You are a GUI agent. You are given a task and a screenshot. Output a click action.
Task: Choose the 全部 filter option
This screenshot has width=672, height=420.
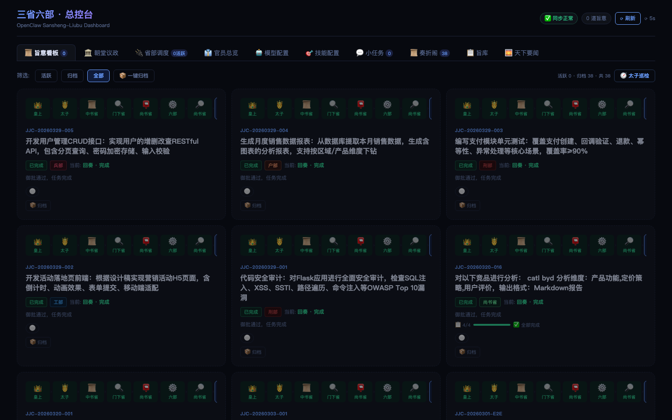tap(98, 76)
